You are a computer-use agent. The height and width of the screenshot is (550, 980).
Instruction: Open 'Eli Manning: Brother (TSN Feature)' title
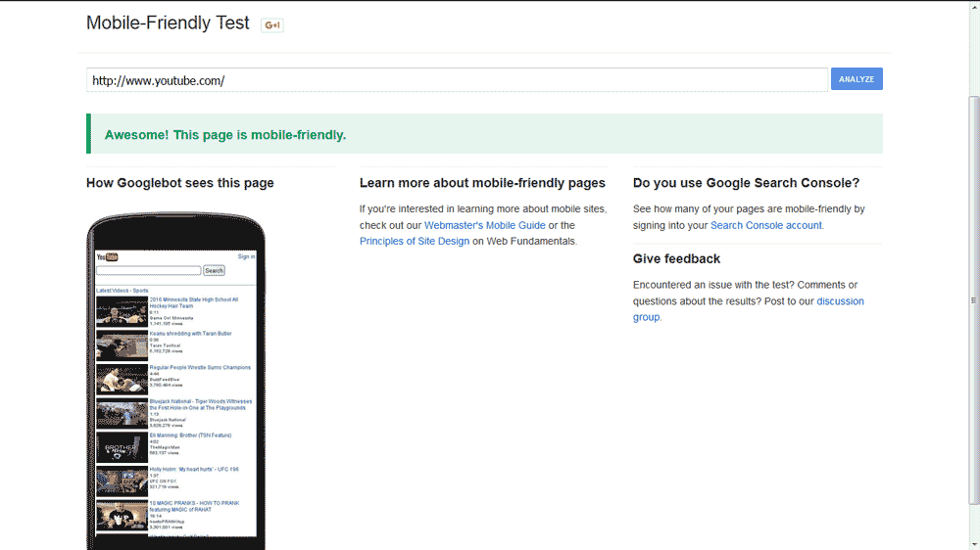point(190,435)
